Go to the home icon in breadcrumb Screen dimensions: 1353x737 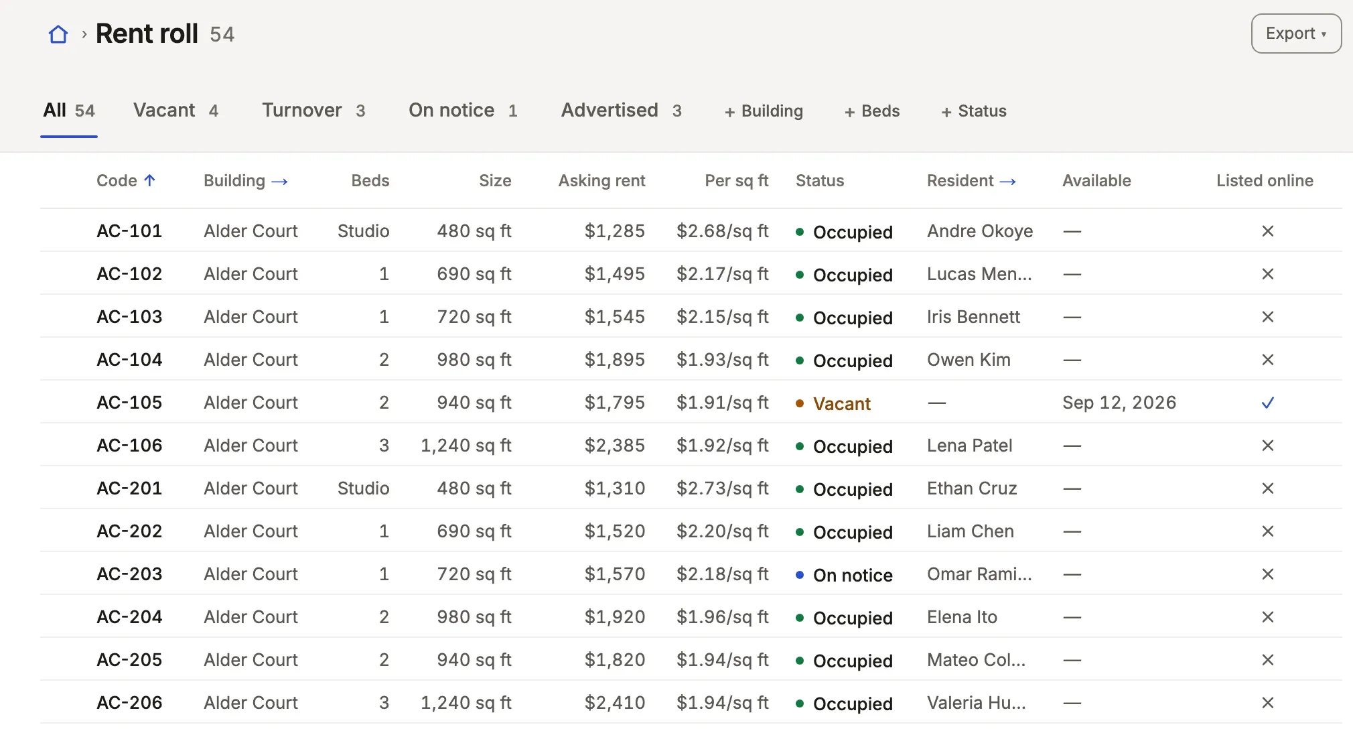pos(58,34)
